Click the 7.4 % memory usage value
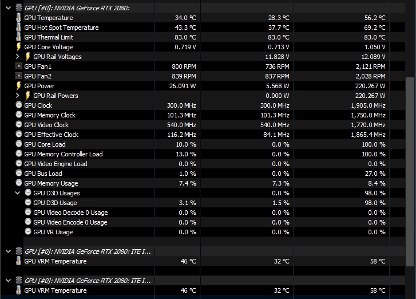 [187, 183]
